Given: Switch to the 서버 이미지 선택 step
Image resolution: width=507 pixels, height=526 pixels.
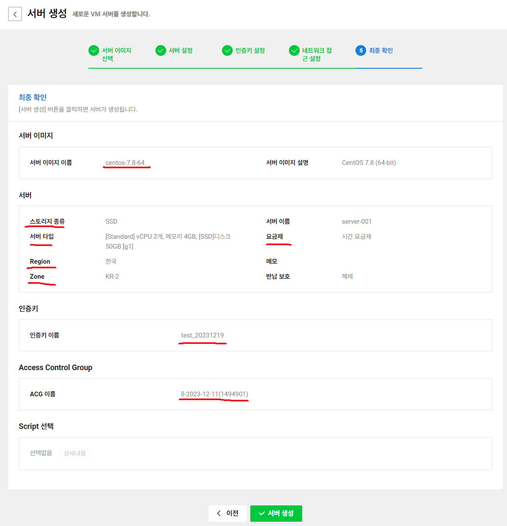Looking at the screenshot, I should [116, 54].
